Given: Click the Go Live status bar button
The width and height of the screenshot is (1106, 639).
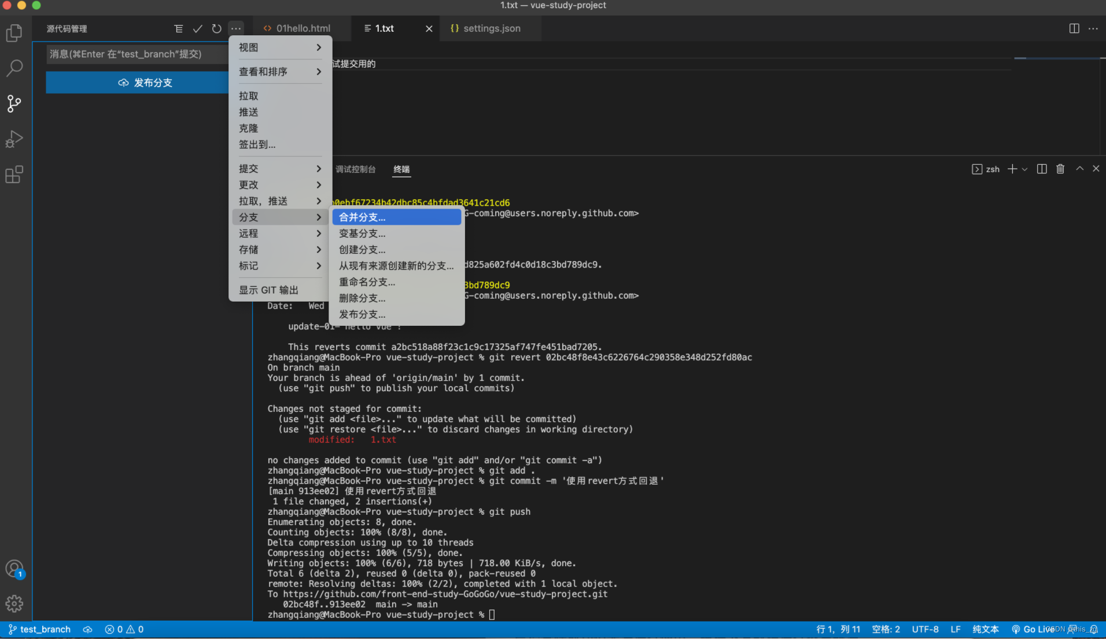Looking at the screenshot, I should pyautogui.click(x=1033, y=629).
